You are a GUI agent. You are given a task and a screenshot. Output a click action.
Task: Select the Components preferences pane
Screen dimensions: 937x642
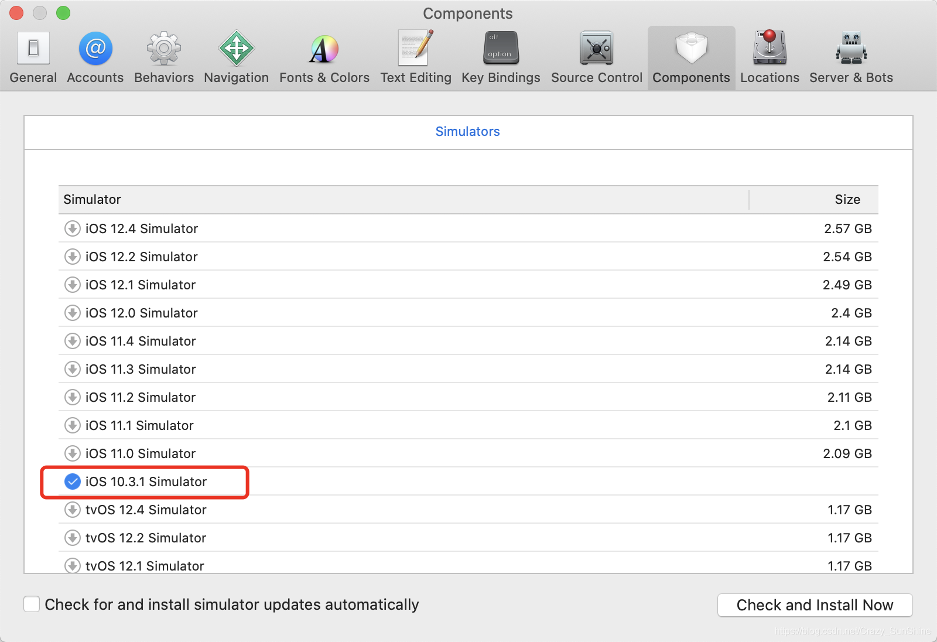pyautogui.click(x=691, y=58)
